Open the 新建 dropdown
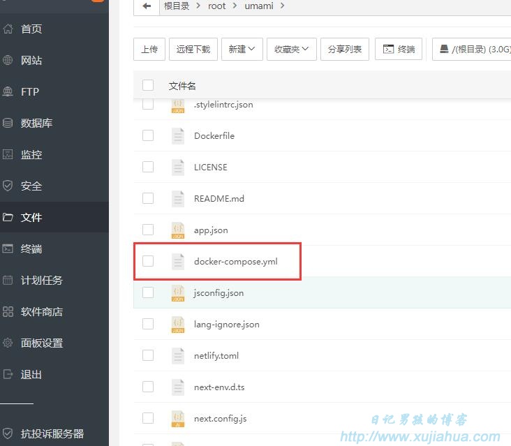 pyautogui.click(x=242, y=49)
